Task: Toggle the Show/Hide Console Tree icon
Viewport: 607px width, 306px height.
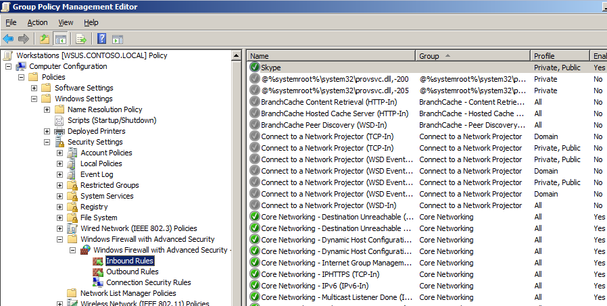Action: [x=60, y=39]
